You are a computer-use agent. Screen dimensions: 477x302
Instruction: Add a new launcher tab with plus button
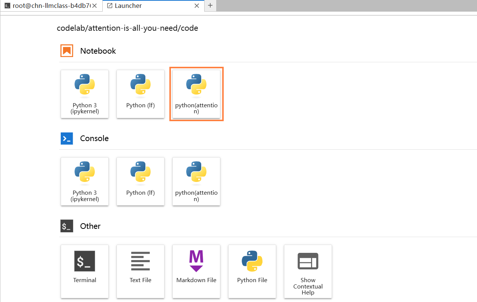(210, 6)
